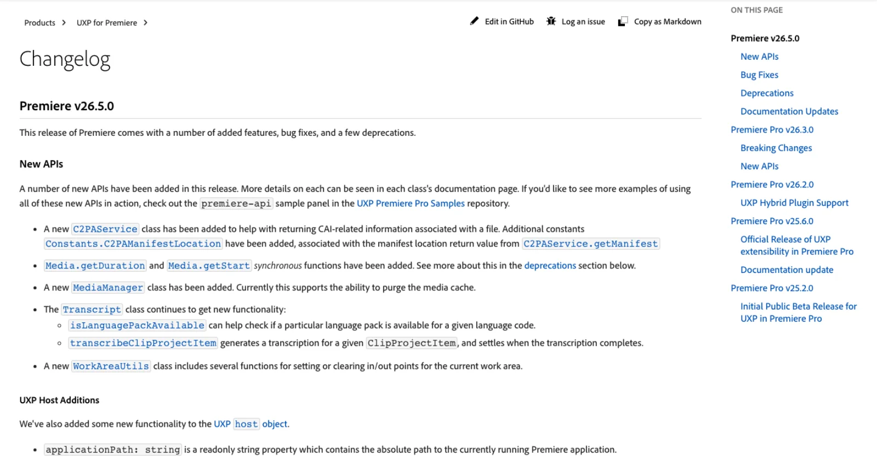Open Constants.C2PAManifestLocation link
The width and height of the screenshot is (877, 463).
coord(133,244)
